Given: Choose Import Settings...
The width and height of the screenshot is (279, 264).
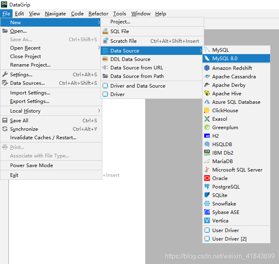Looking at the screenshot, I should pyautogui.click(x=51, y=93).
